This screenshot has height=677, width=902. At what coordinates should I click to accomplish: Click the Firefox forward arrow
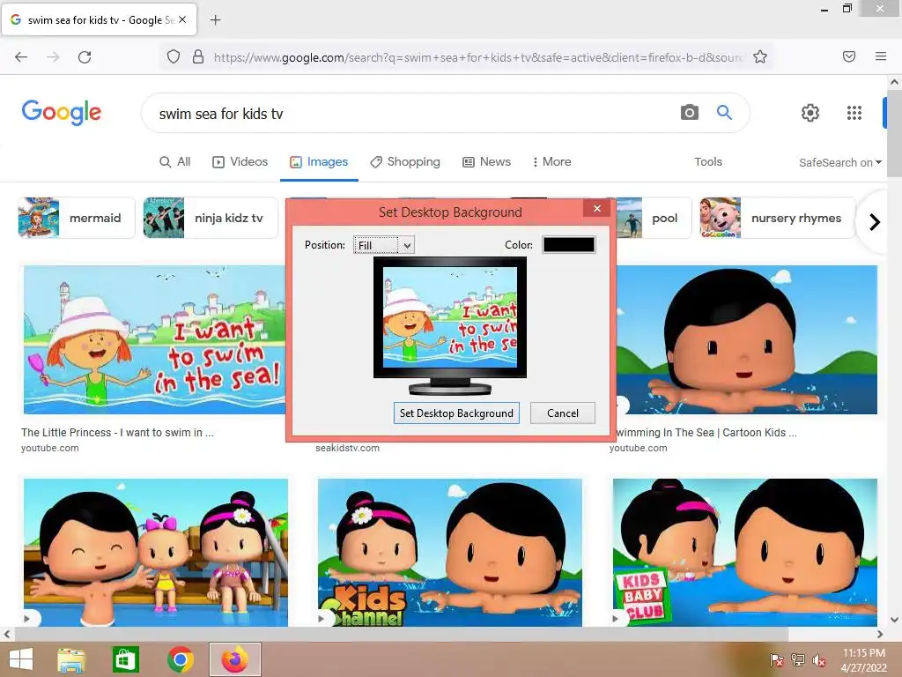coord(53,56)
